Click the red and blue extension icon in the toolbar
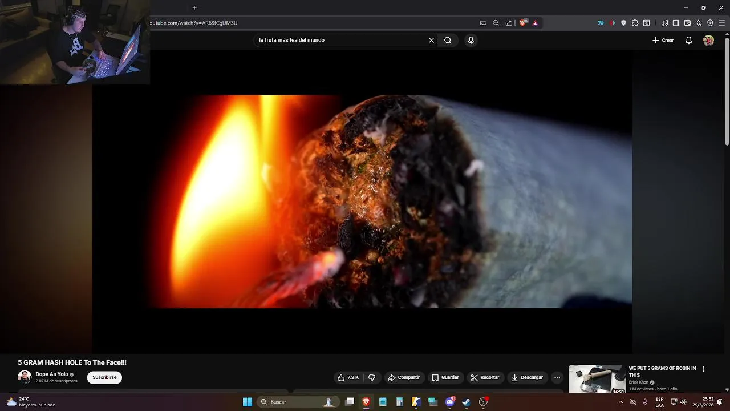The width and height of the screenshot is (730, 411). 612,23
